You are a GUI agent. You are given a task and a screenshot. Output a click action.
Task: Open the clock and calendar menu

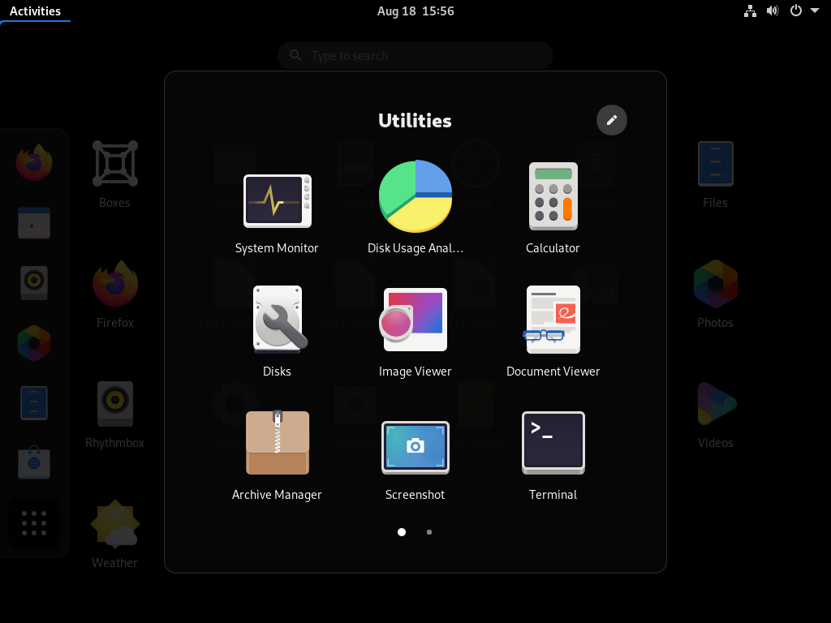[415, 11]
